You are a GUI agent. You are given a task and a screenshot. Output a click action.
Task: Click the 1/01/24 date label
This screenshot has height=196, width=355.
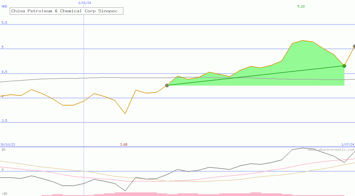pyautogui.click(x=85, y=3)
